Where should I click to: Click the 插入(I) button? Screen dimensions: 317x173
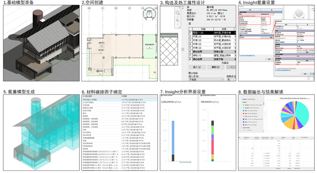pyautogui.click(x=197, y=67)
